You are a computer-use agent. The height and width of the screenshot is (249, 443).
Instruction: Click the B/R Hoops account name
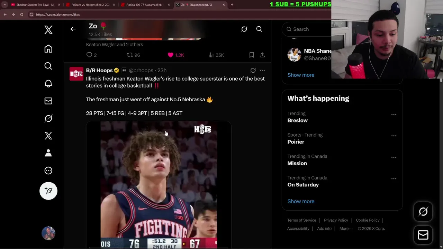click(x=99, y=70)
